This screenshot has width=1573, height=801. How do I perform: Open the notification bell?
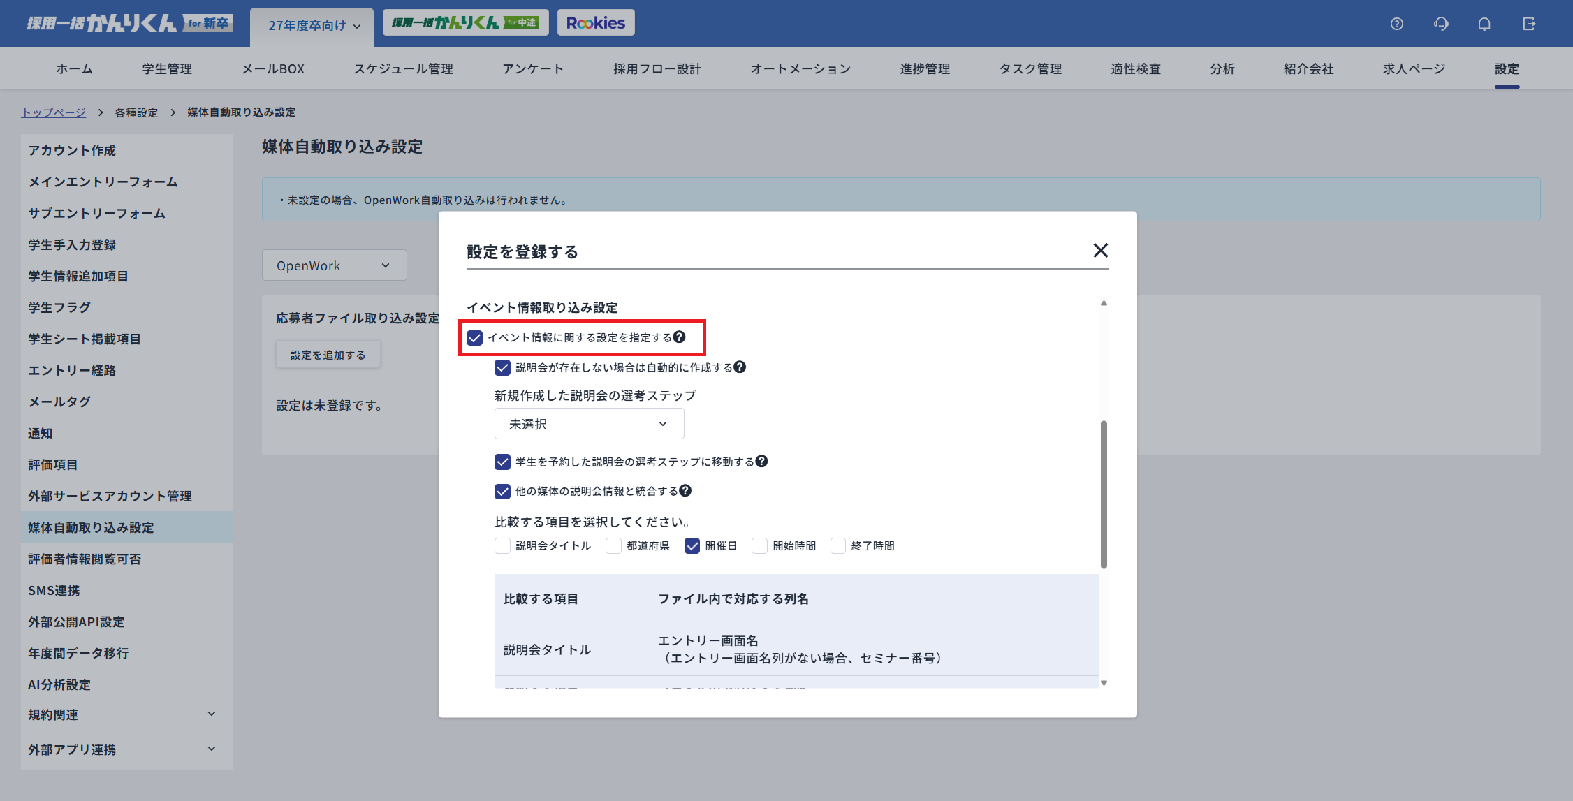(1484, 23)
